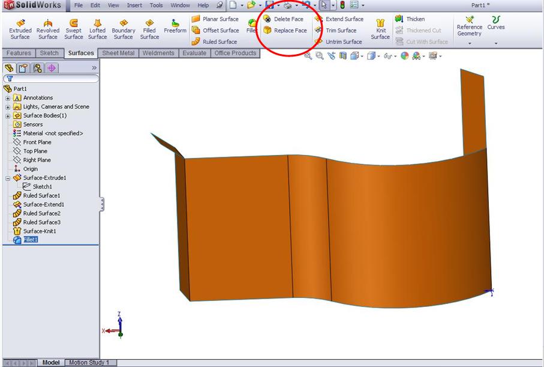Viewport: 544px width, 367px height.
Task: Click the Print icon
Action: (x=288, y=5)
